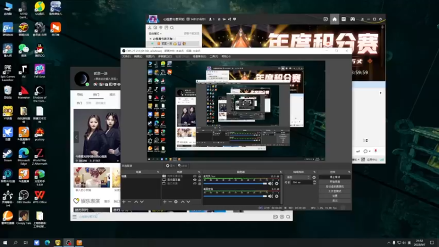The width and height of the screenshot is (439, 247).
Task: Click hamburger menu icon in YY bottom bar
Action: click(x=75, y=217)
